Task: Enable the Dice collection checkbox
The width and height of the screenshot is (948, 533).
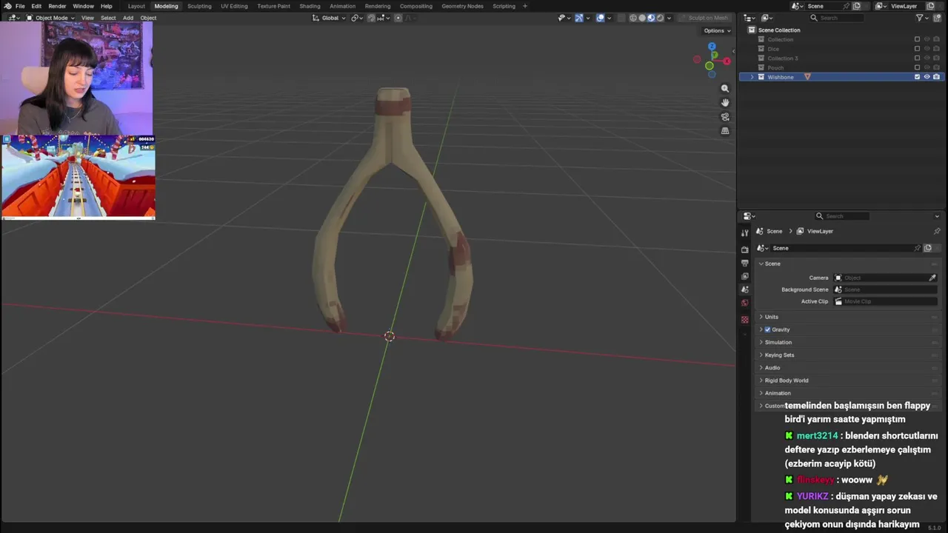Action: [917, 49]
